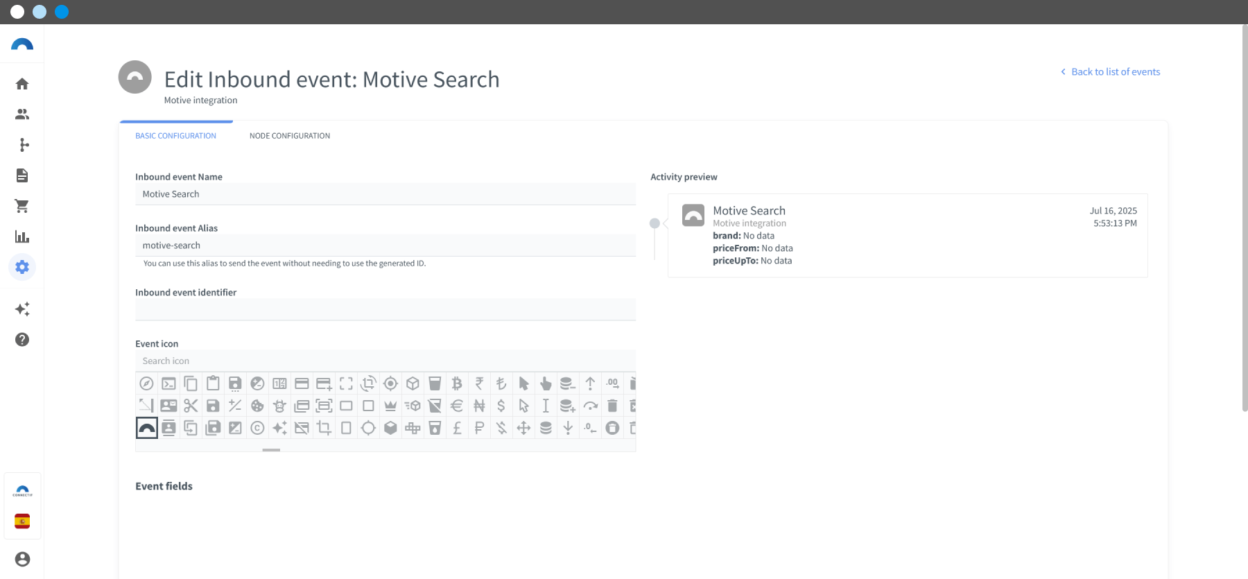
Task: Select the crown event icon
Action: [390, 406]
